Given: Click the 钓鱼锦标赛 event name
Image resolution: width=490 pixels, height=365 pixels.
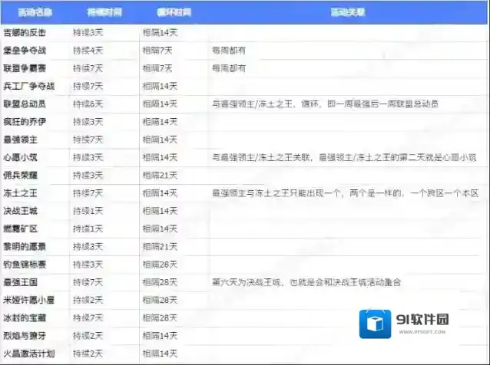Looking at the screenshot, I should [x=25, y=265].
